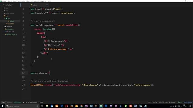Click line number 5 in the gutter
Screen dimensions: 193x108
[x=23, y=25]
